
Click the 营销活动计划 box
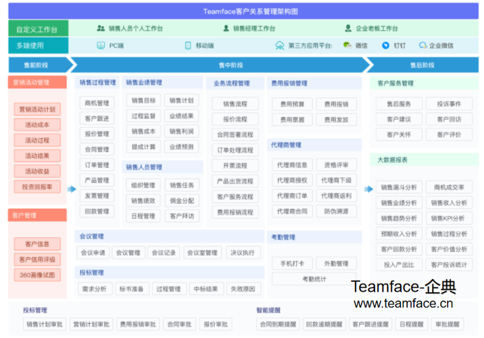(38, 109)
